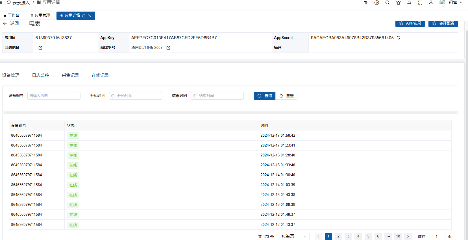Click the 重置 reset button

[x=286, y=96]
